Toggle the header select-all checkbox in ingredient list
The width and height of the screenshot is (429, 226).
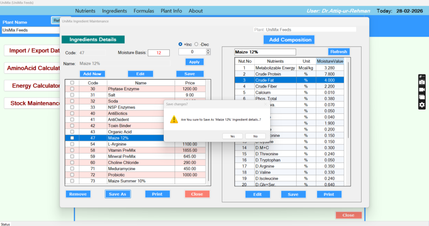point(72,83)
